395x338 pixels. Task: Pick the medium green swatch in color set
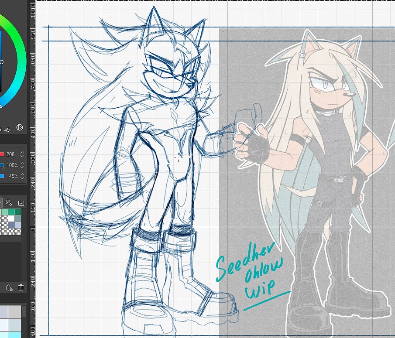click(x=11, y=212)
